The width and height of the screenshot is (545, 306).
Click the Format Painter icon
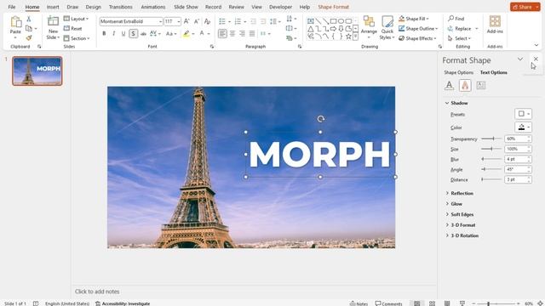29,37
